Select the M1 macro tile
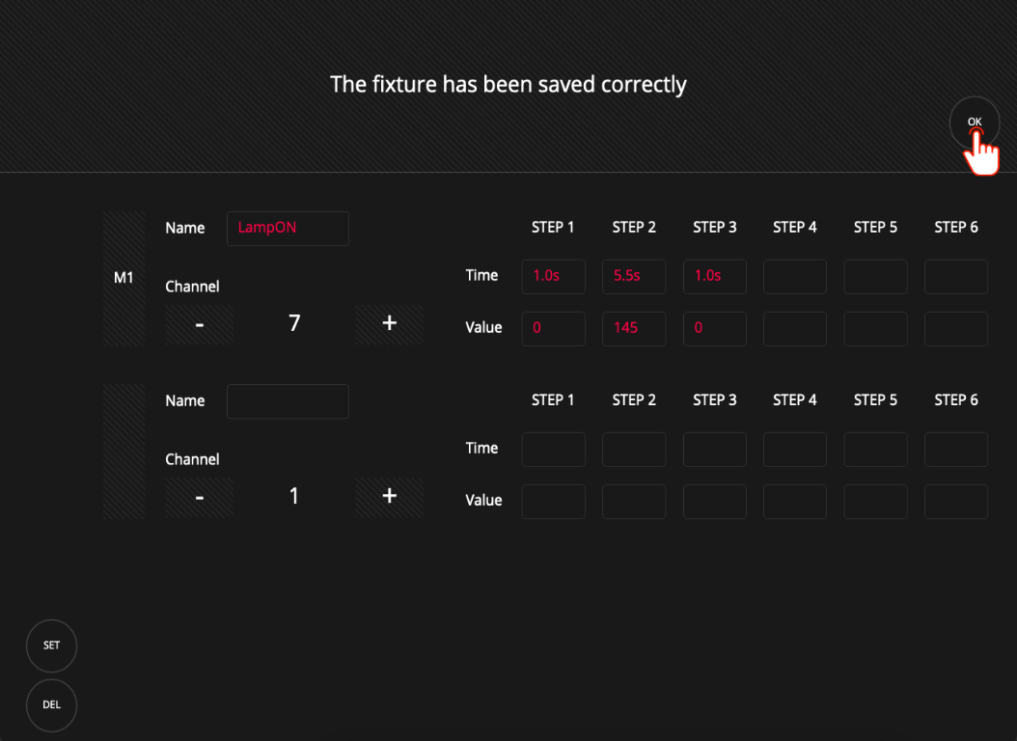Screen dimensions: 1017x741 [x=124, y=278]
